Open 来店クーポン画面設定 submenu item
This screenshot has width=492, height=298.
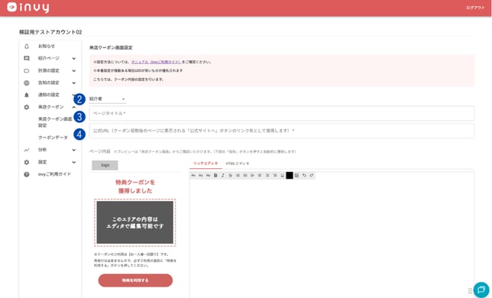[x=55, y=122]
